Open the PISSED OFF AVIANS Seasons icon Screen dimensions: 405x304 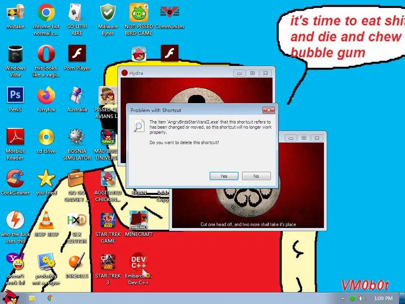coord(108,103)
